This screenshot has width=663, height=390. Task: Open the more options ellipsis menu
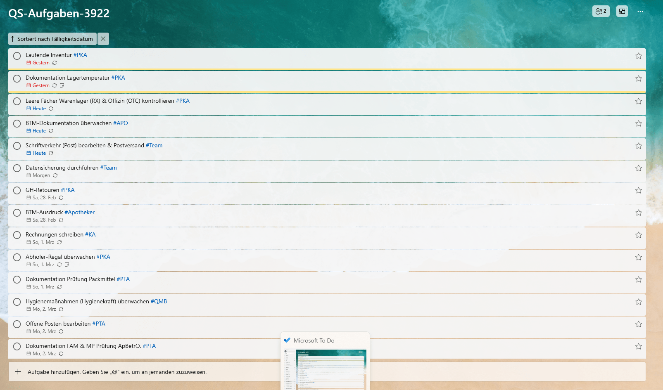point(640,12)
